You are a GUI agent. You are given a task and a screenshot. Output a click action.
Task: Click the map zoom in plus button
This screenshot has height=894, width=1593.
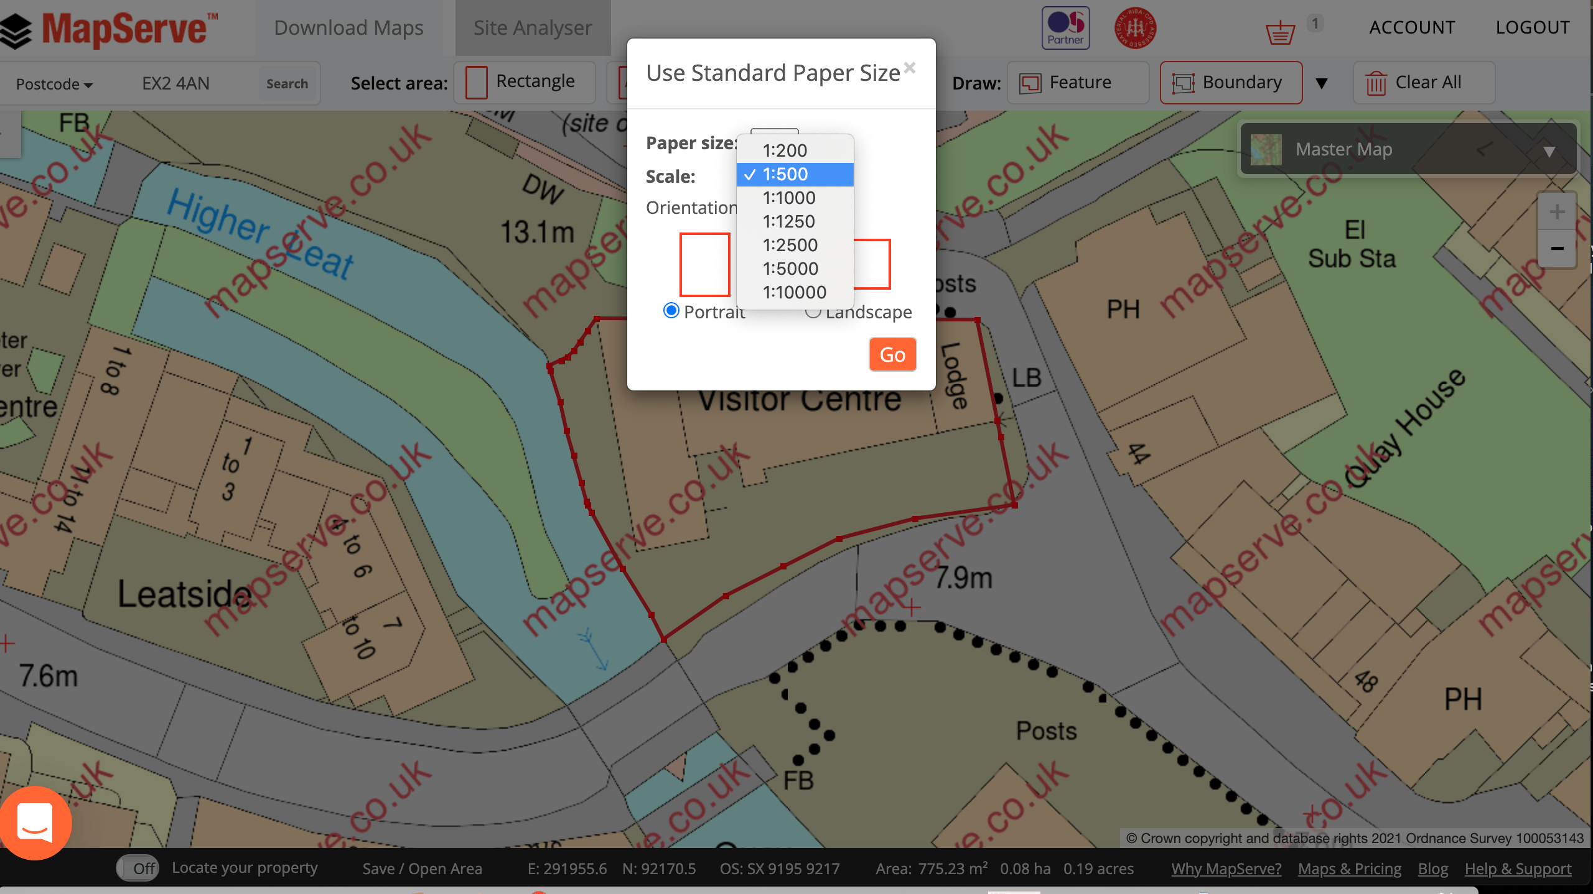point(1557,212)
